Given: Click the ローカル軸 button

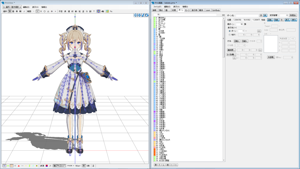Looking at the screenshot, I should click(x=231, y=55).
